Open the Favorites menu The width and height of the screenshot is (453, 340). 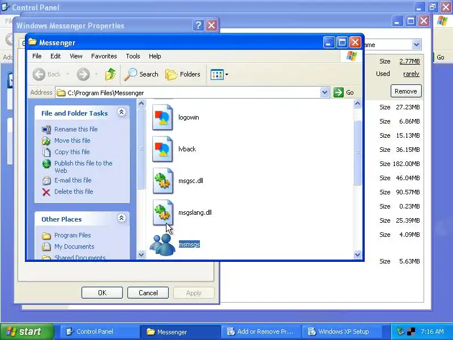(x=104, y=56)
